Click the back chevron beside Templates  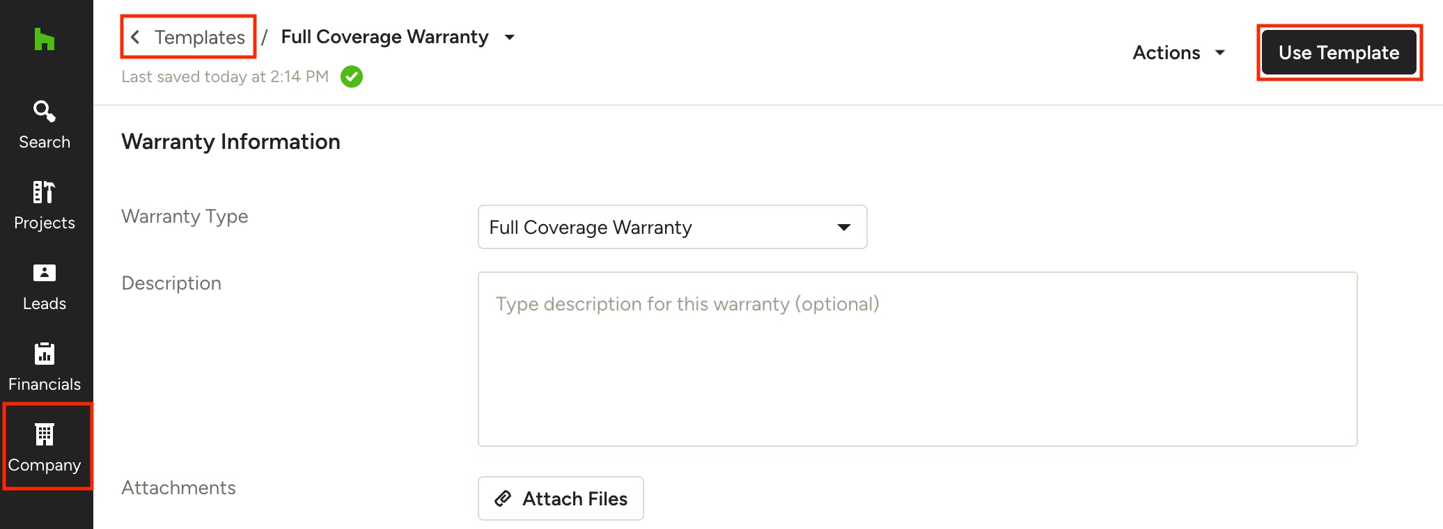point(136,37)
